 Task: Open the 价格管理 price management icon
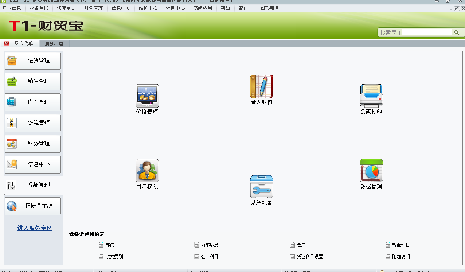click(147, 96)
